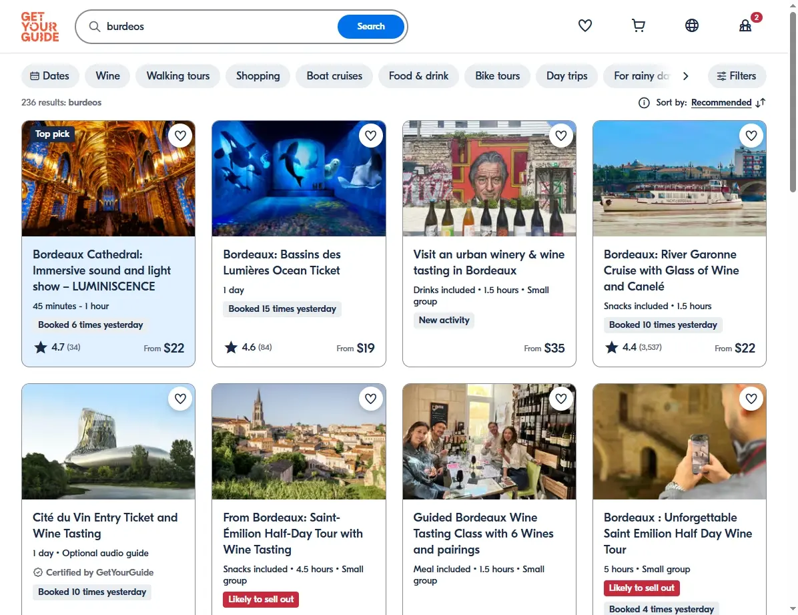
Task: Open the Saint-Émilion village thumbnail
Action: coord(299,442)
